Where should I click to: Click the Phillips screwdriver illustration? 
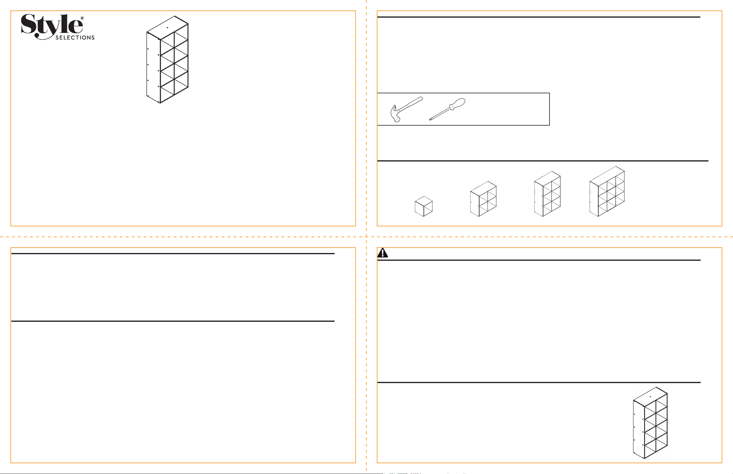coord(447,109)
